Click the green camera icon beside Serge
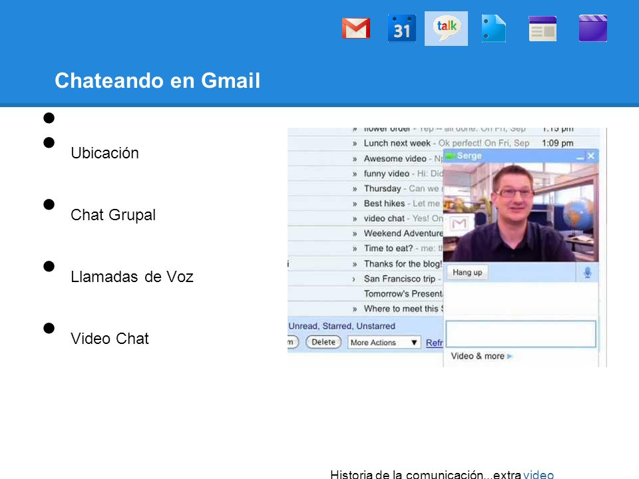The width and height of the screenshot is (639, 479). pos(451,156)
